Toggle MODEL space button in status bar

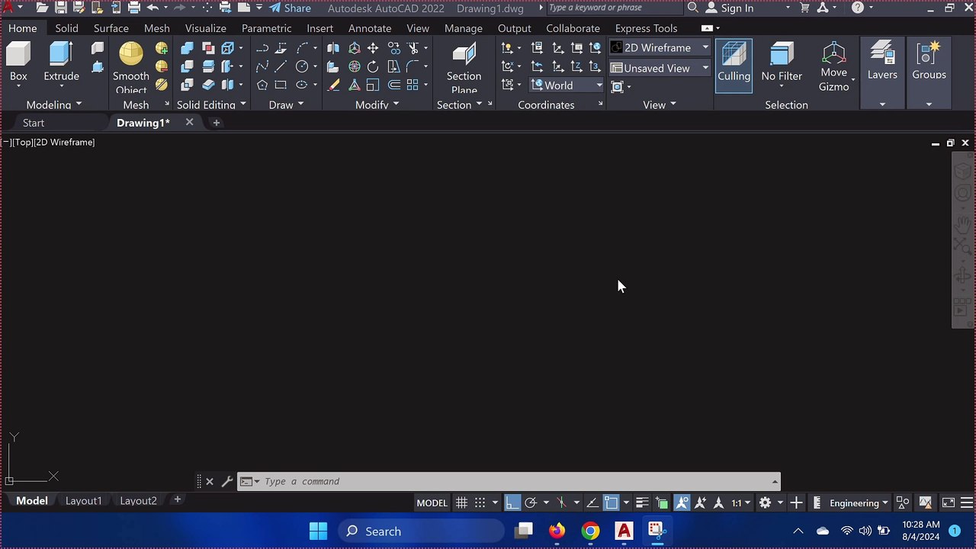pyautogui.click(x=432, y=502)
